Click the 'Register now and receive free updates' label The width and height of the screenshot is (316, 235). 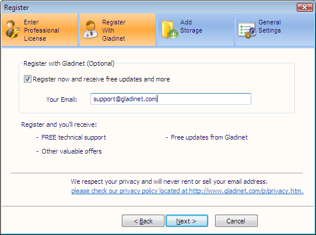(x=101, y=79)
